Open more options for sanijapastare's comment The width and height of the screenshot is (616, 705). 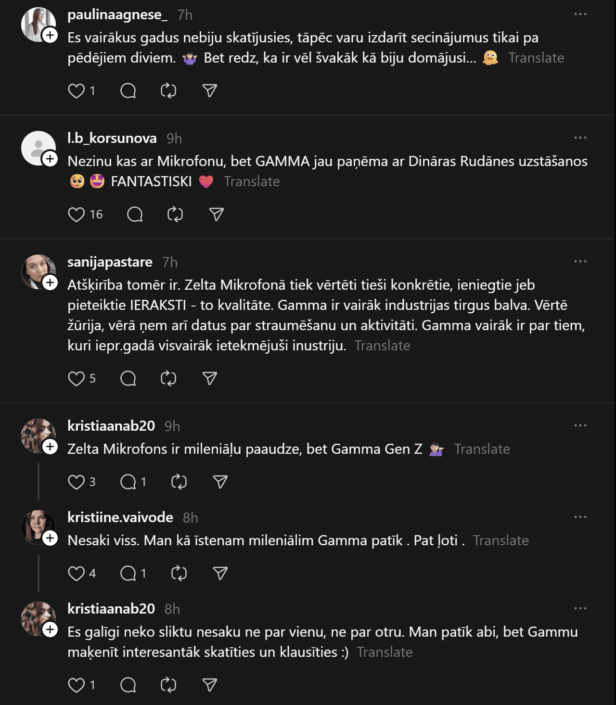point(580,261)
